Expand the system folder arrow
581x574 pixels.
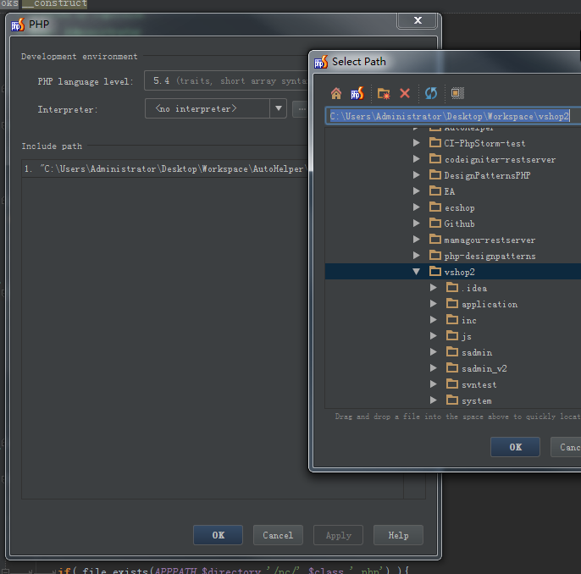click(434, 400)
